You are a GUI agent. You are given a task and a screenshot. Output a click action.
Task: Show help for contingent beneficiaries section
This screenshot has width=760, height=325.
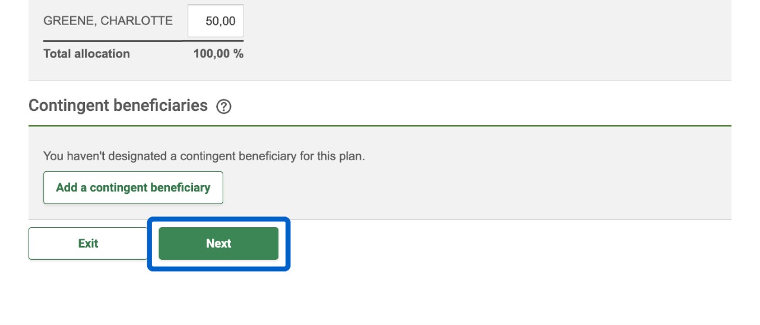[x=224, y=107]
